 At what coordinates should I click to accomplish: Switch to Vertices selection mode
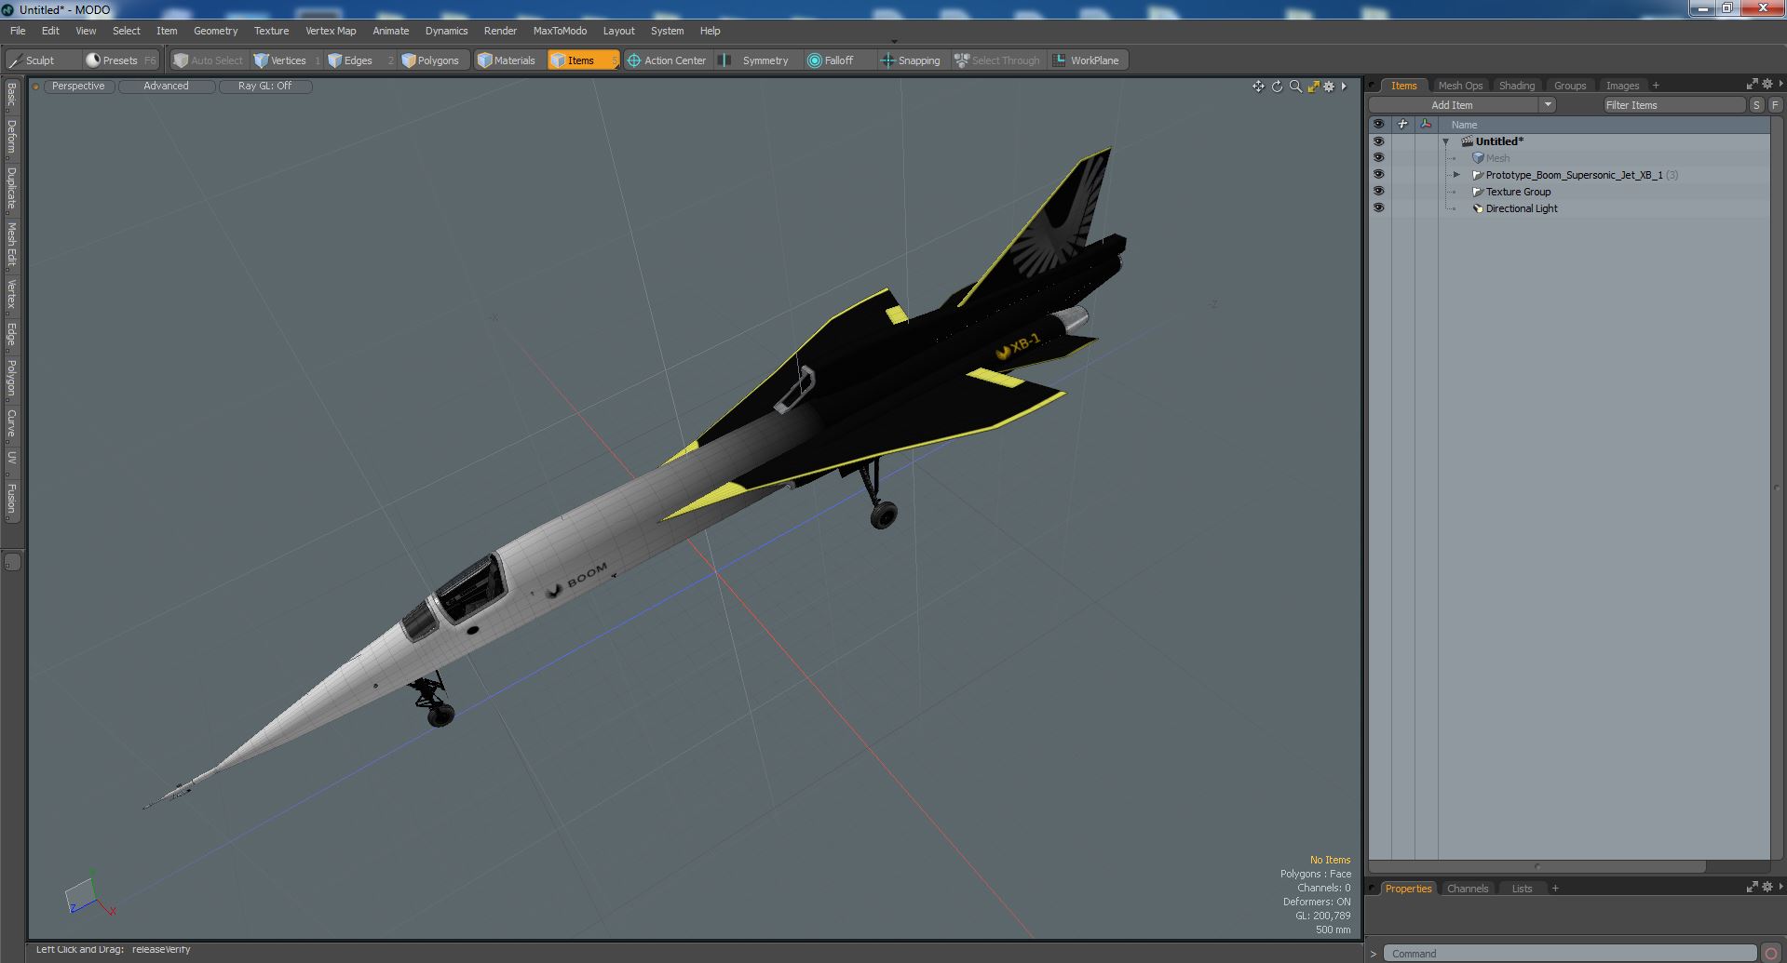(287, 60)
